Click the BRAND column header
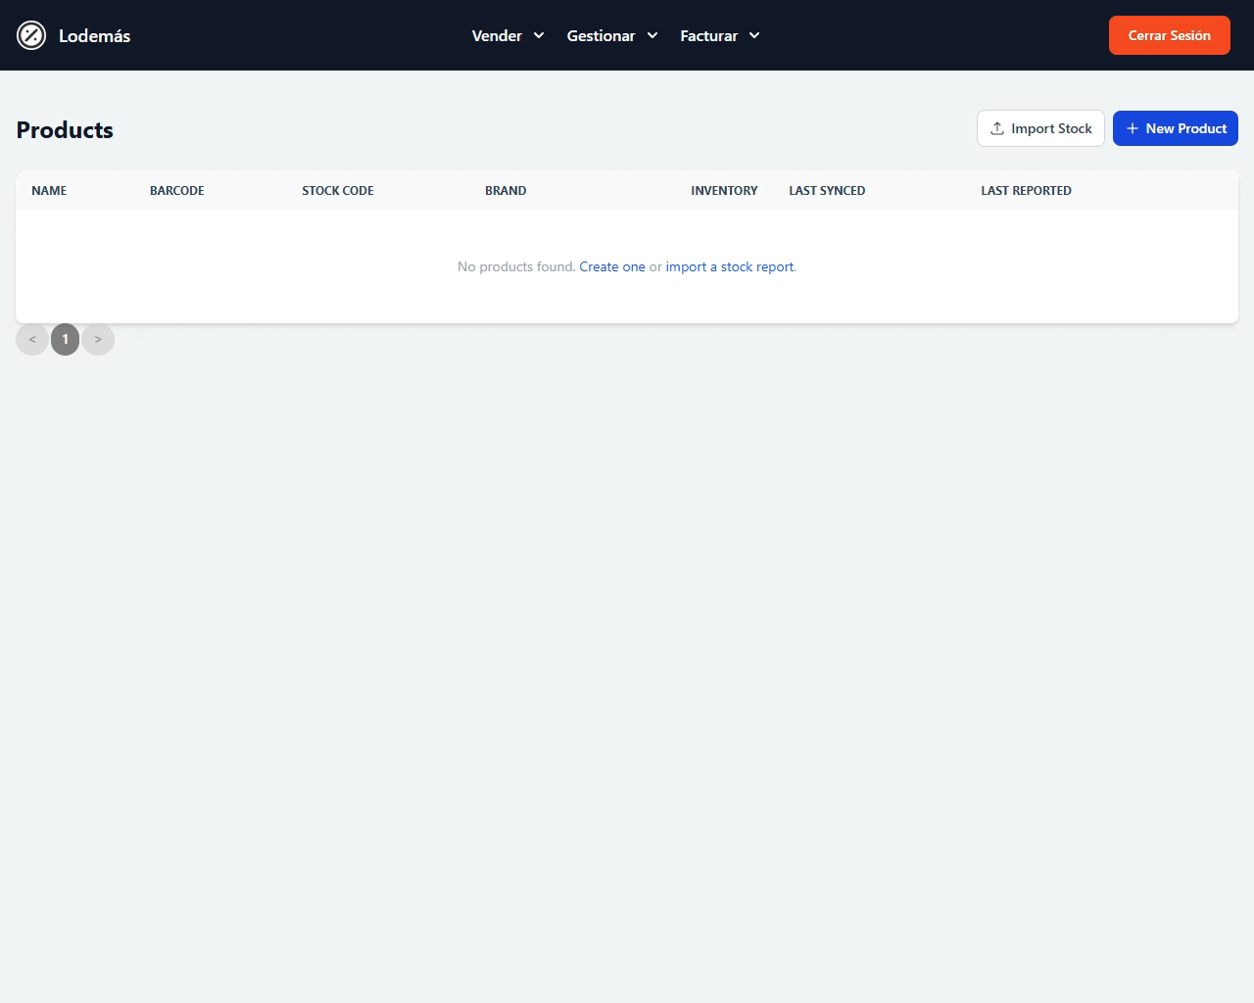The height and width of the screenshot is (1003, 1254). pyautogui.click(x=506, y=191)
